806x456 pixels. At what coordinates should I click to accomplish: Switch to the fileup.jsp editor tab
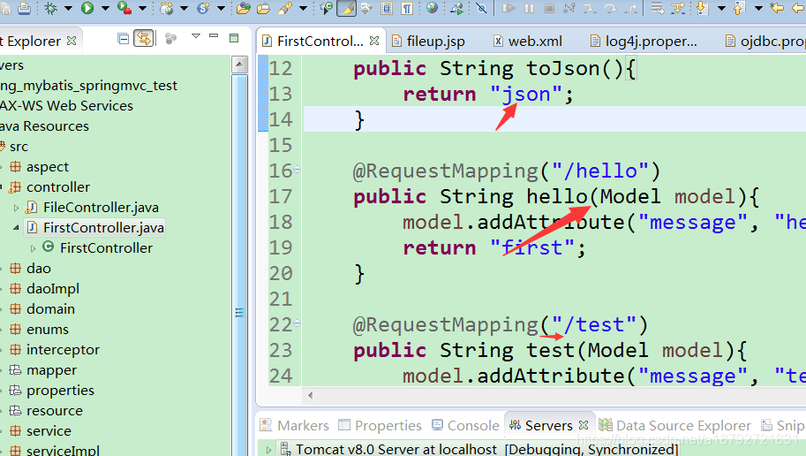[x=428, y=42]
